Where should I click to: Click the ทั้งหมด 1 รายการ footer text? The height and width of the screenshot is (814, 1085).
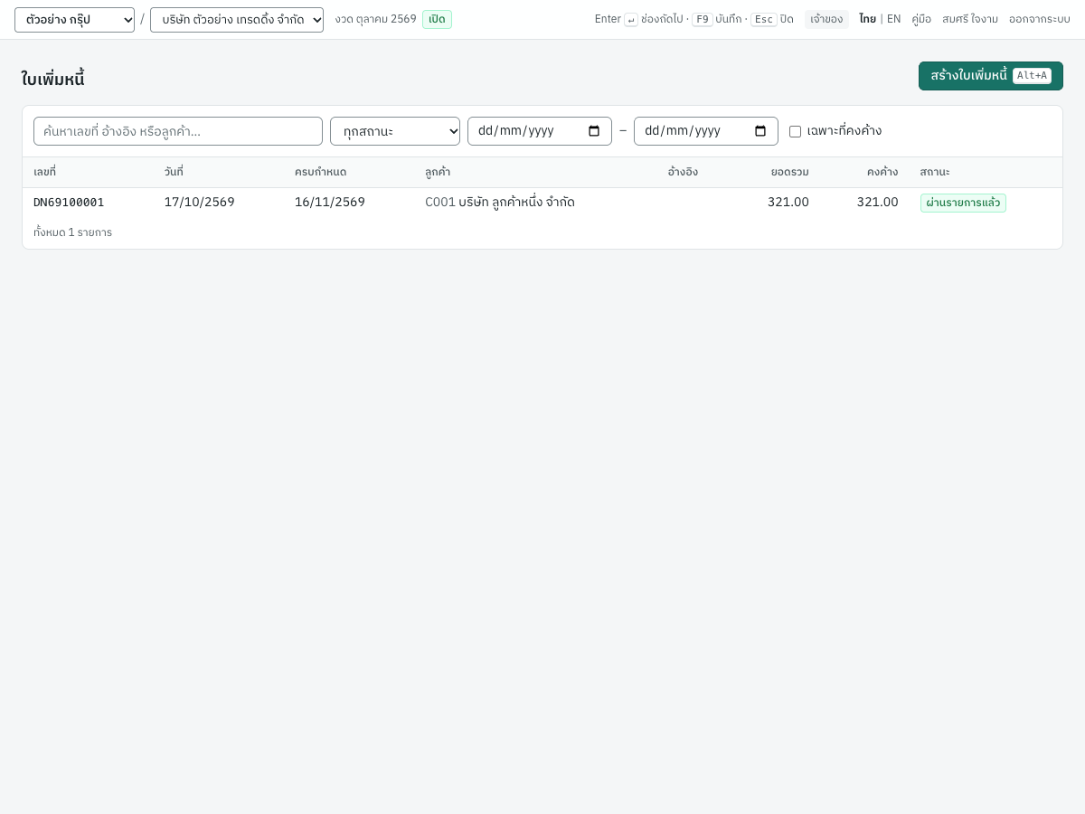(x=72, y=232)
